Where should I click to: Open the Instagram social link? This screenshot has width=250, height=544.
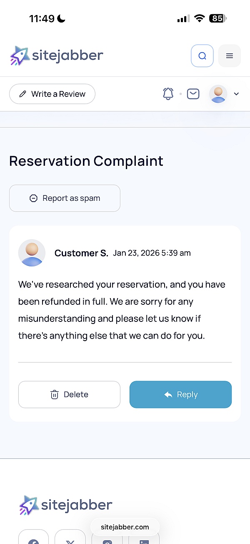point(107,539)
